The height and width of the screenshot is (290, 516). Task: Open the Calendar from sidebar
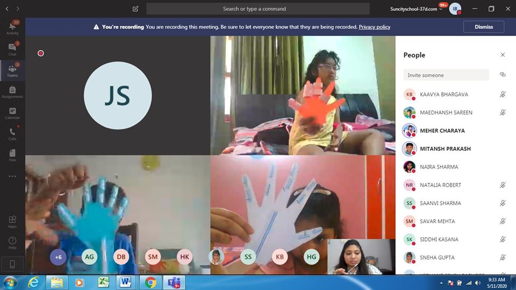[12, 113]
